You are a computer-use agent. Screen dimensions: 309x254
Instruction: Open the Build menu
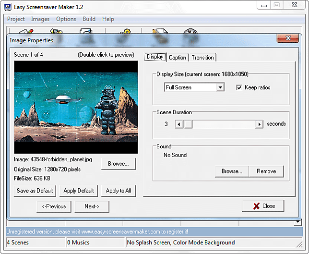pyautogui.click(x=89, y=19)
